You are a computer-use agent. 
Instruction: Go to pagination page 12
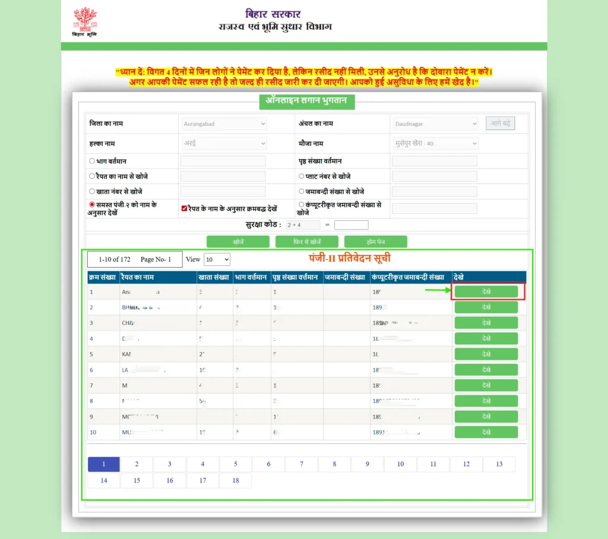tap(467, 464)
